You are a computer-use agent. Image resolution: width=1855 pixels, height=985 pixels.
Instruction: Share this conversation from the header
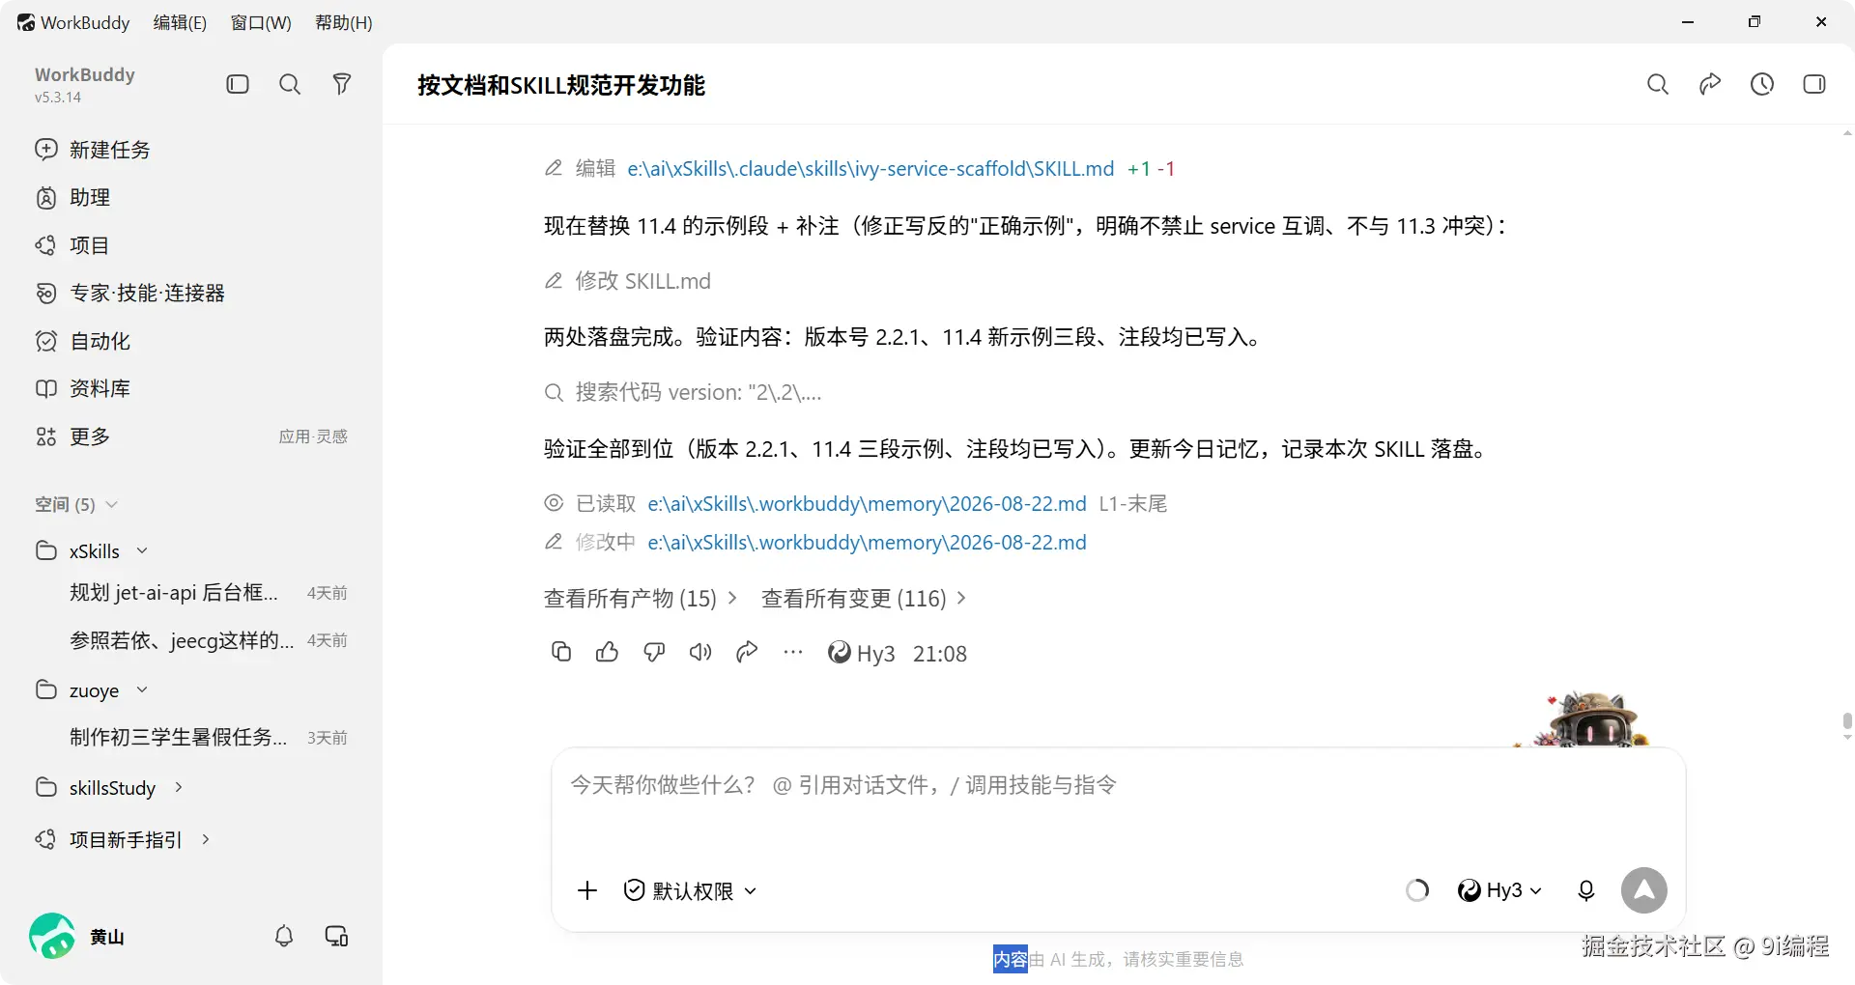1710,84
